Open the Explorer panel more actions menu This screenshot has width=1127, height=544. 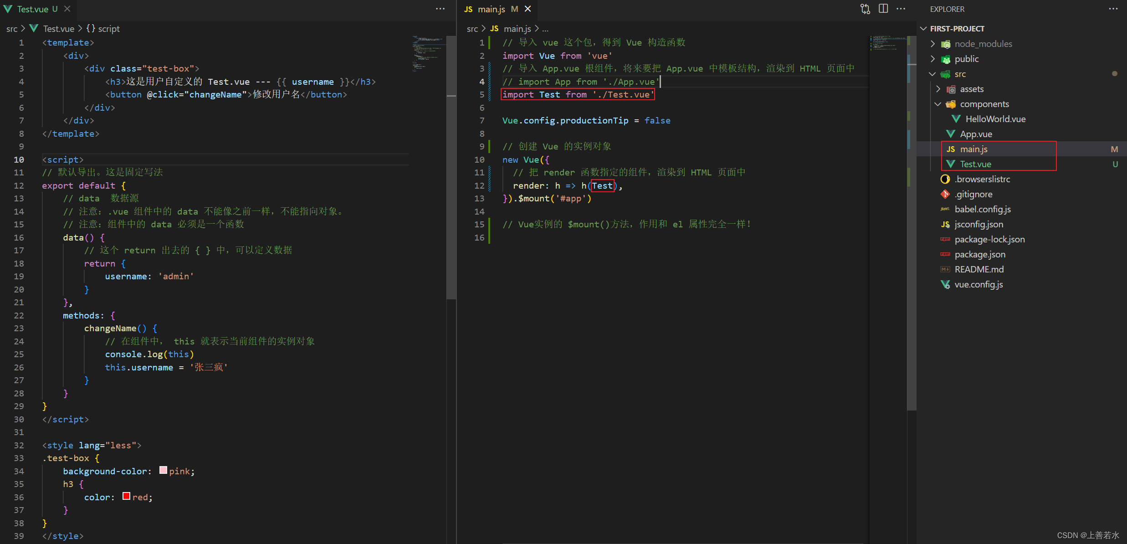coord(1113,9)
